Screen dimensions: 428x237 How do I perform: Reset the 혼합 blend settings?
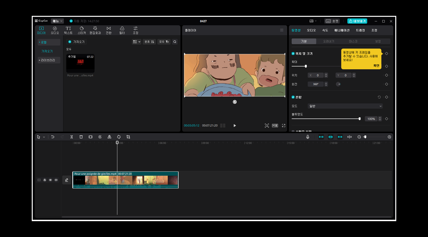(379, 97)
